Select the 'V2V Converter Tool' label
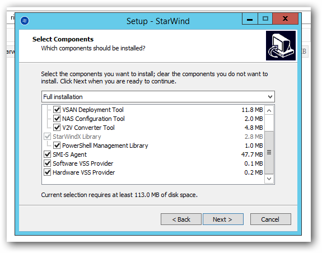Image resolution: width=322 pixels, height=253 pixels. coord(88,128)
